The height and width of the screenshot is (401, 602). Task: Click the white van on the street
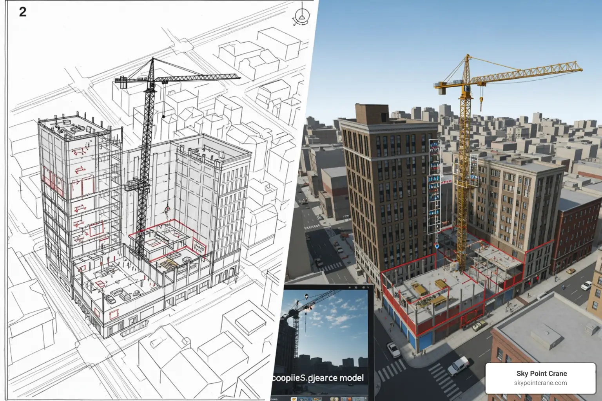coord(458,366)
